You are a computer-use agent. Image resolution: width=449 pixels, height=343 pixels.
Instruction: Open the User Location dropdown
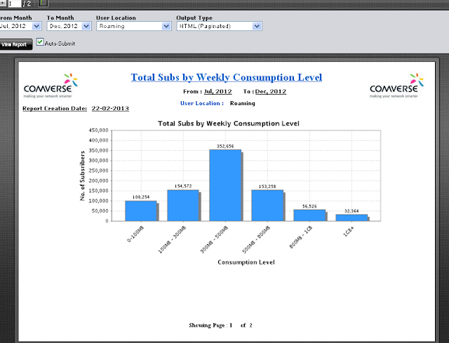pyautogui.click(x=134, y=26)
